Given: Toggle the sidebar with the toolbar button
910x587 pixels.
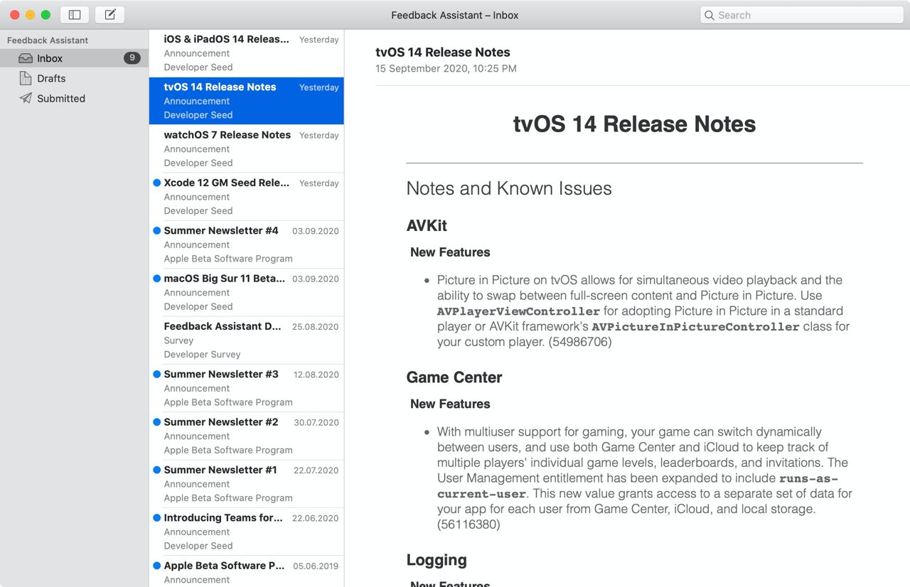Looking at the screenshot, I should (x=75, y=15).
